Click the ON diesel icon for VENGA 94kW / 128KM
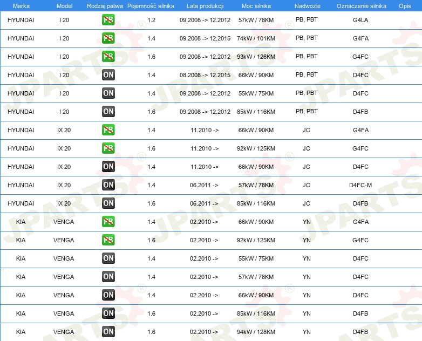This screenshot has height=341, width=422. tap(108, 332)
